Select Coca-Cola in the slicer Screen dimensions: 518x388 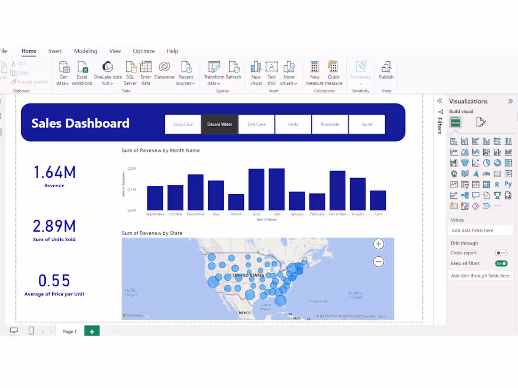coord(183,124)
